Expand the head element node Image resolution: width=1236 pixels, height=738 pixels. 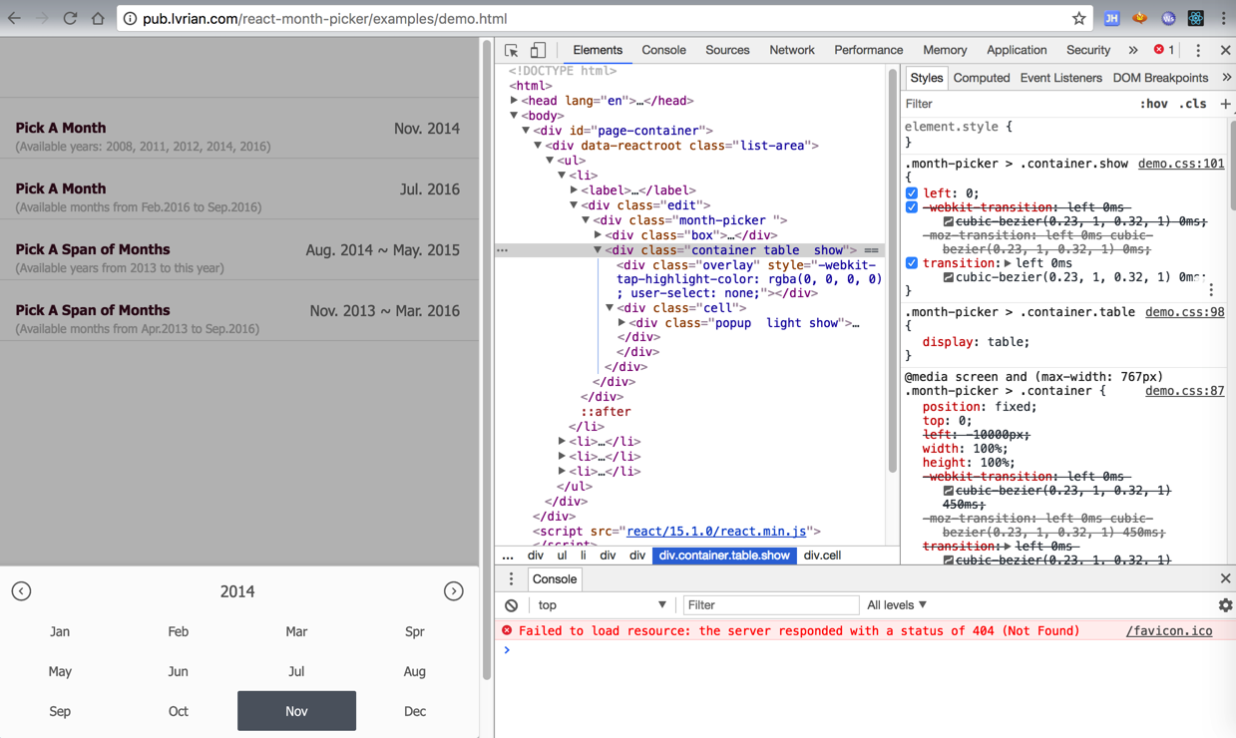click(x=514, y=101)
